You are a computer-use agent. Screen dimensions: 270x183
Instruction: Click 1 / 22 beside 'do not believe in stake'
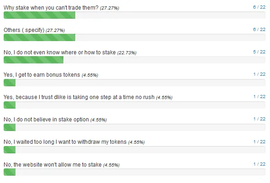point(259,119)
